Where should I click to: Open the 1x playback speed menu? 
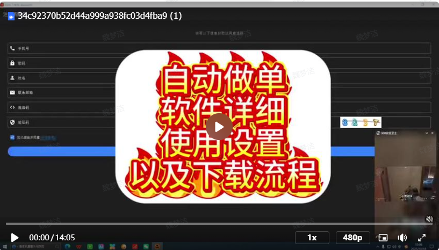point(312,238)
